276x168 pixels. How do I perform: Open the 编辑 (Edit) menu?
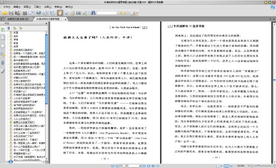[x=17, y=7]
